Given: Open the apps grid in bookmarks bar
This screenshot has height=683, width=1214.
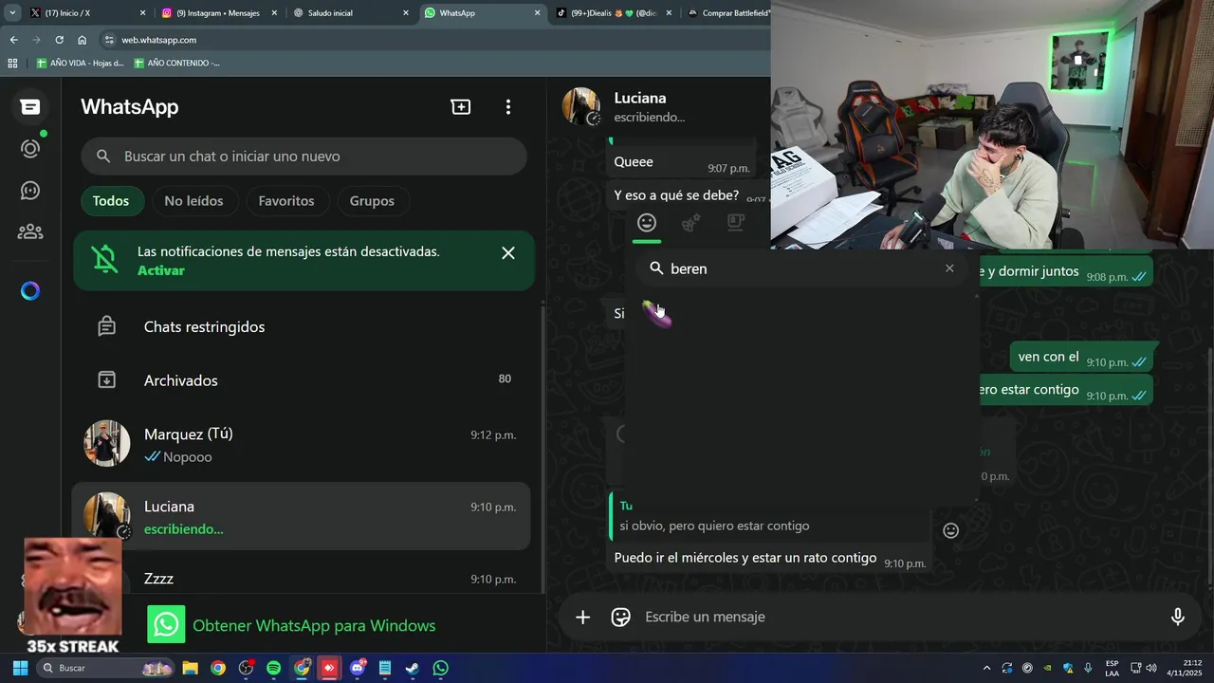Looking at the screenshot, I should click(12, 64).
